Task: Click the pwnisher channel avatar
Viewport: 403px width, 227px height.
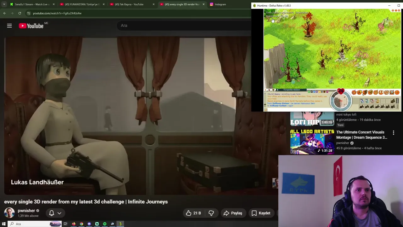Action: (x=9, y=213)
